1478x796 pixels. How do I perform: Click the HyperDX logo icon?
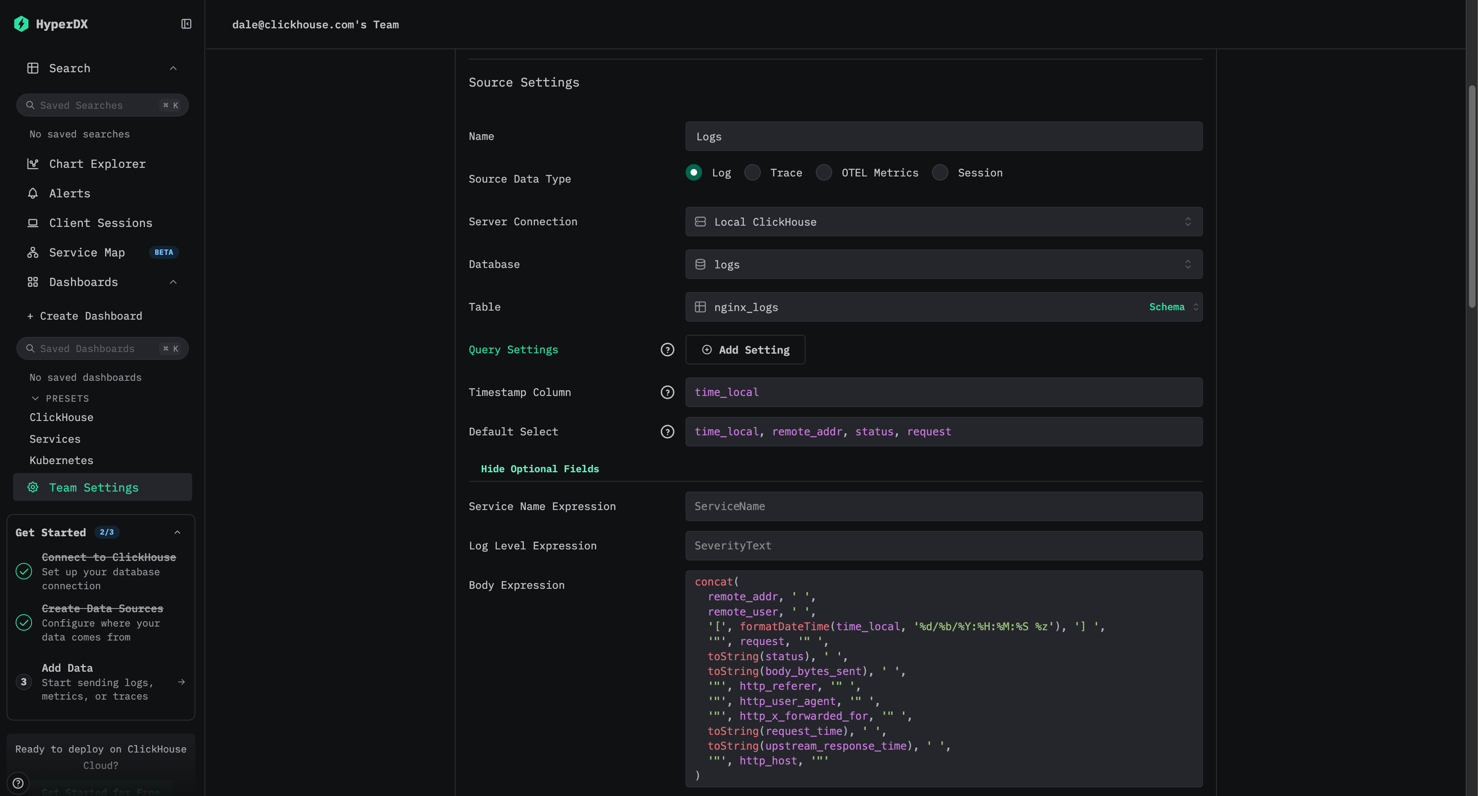[21, 23]
